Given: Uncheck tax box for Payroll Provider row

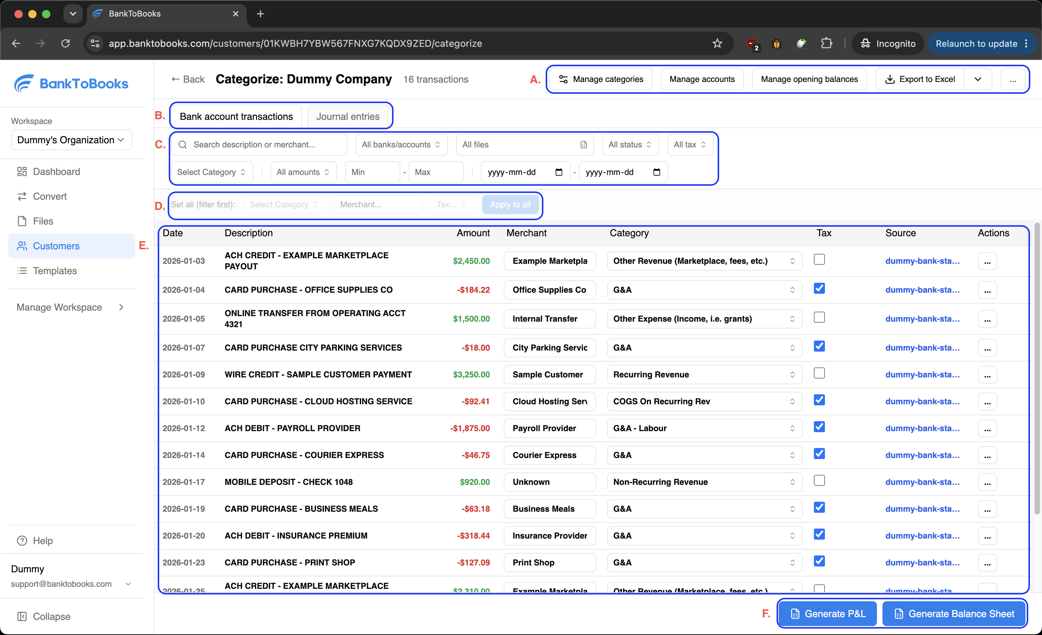Looking at the screenshot, I should click(819, 427).
